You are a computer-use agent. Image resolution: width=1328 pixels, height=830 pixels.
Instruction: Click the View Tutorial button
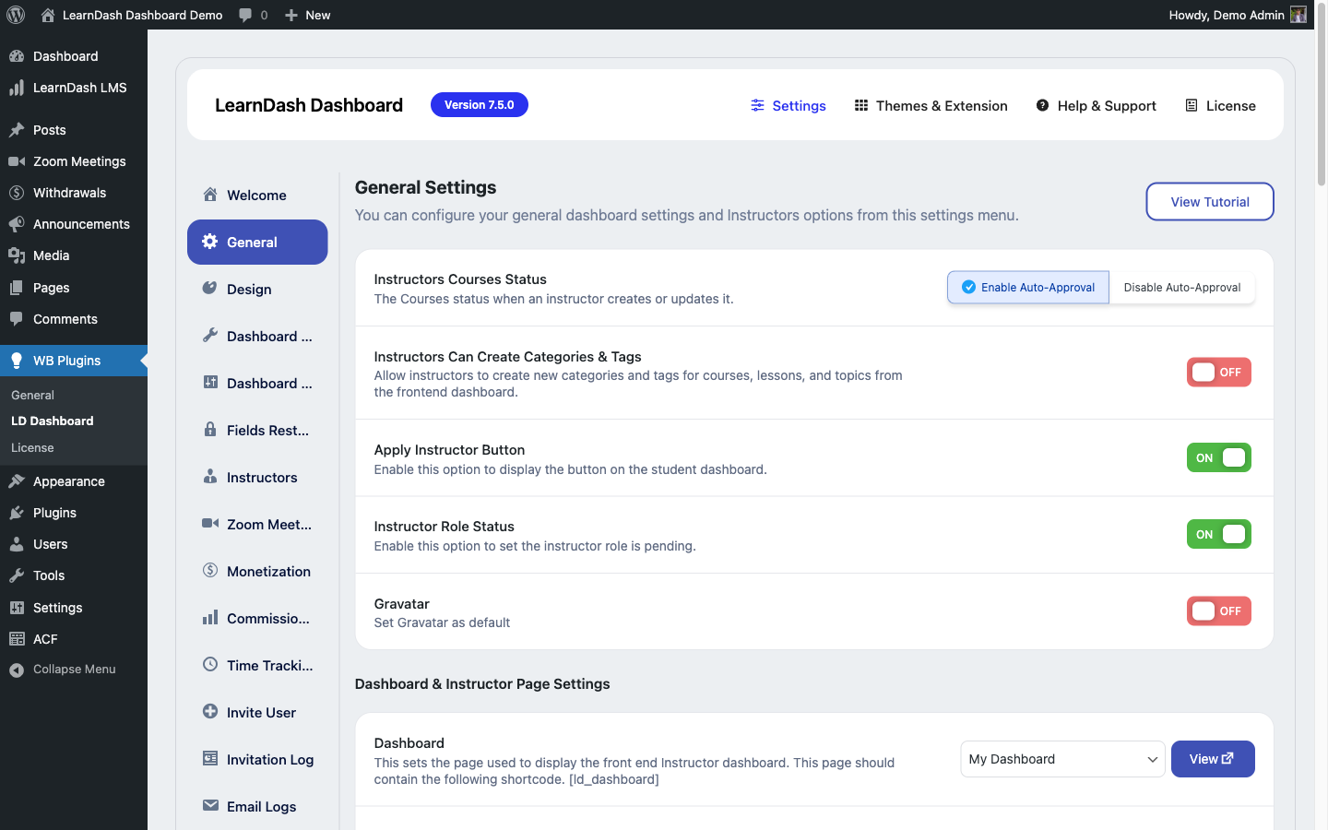[x=1209, y=201]
